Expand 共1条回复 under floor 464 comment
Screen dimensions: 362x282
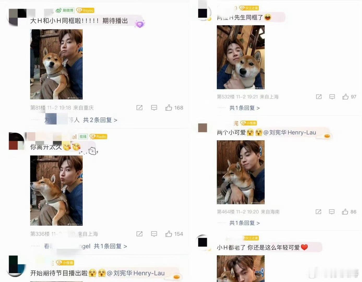pos(245,223)
